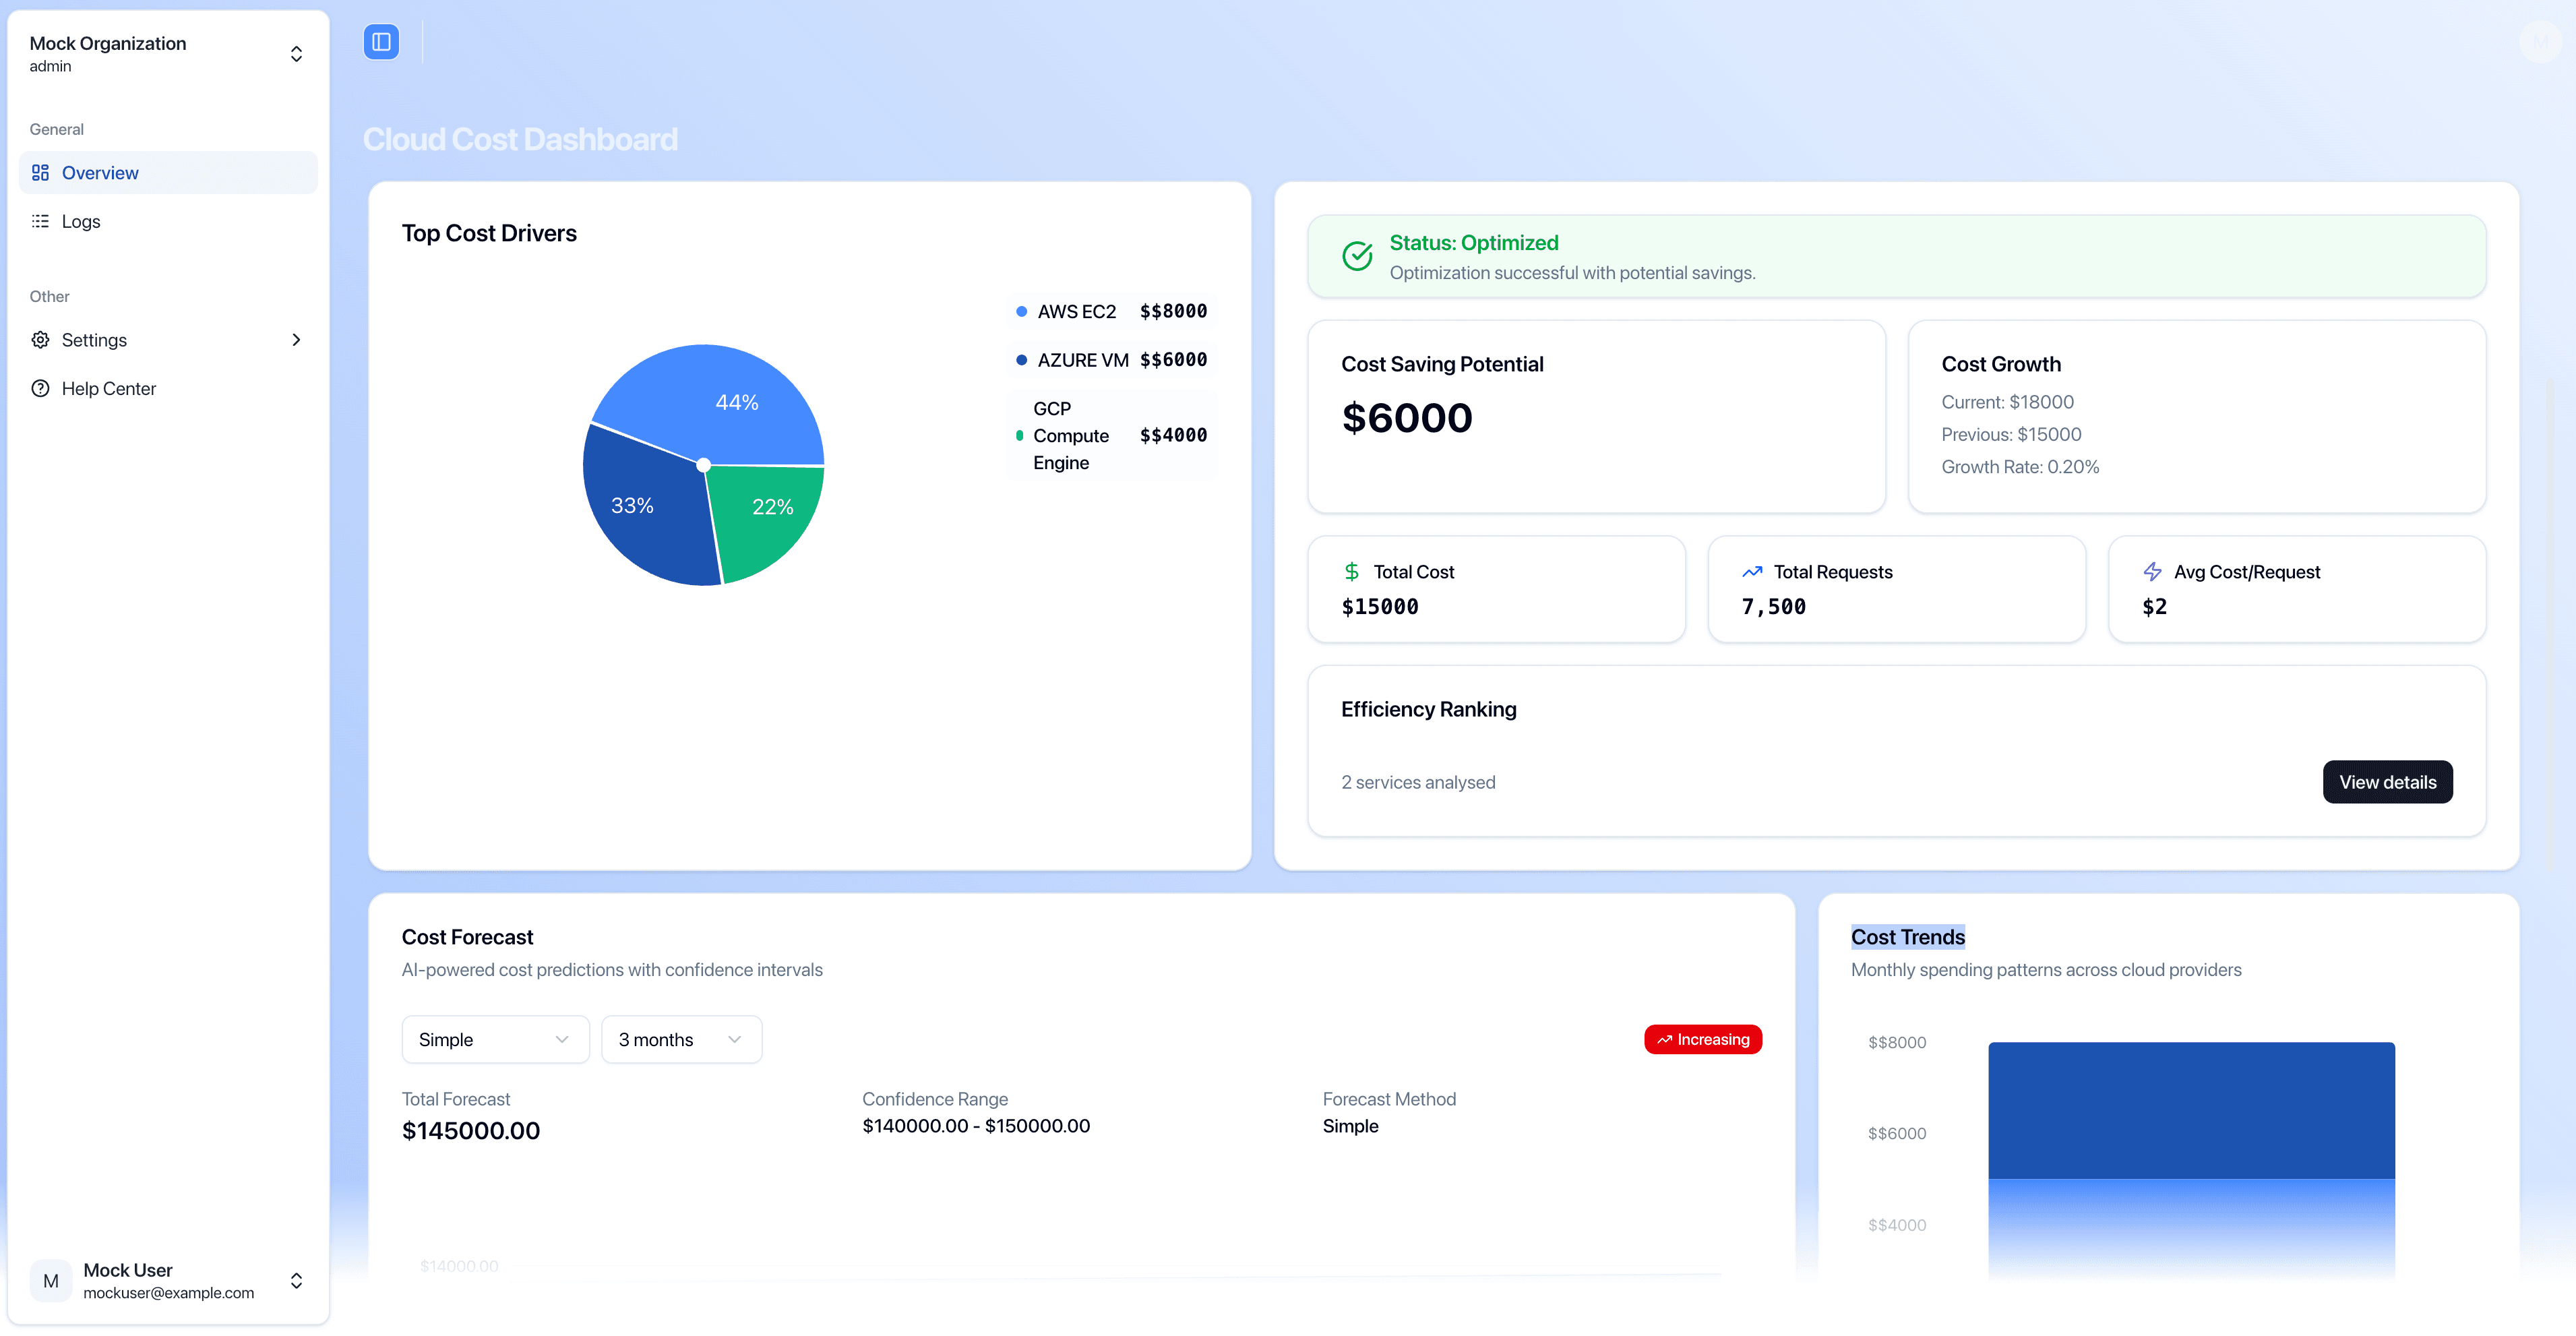
Task: Click the Increasing status badge
Action: [1702, 1039]
